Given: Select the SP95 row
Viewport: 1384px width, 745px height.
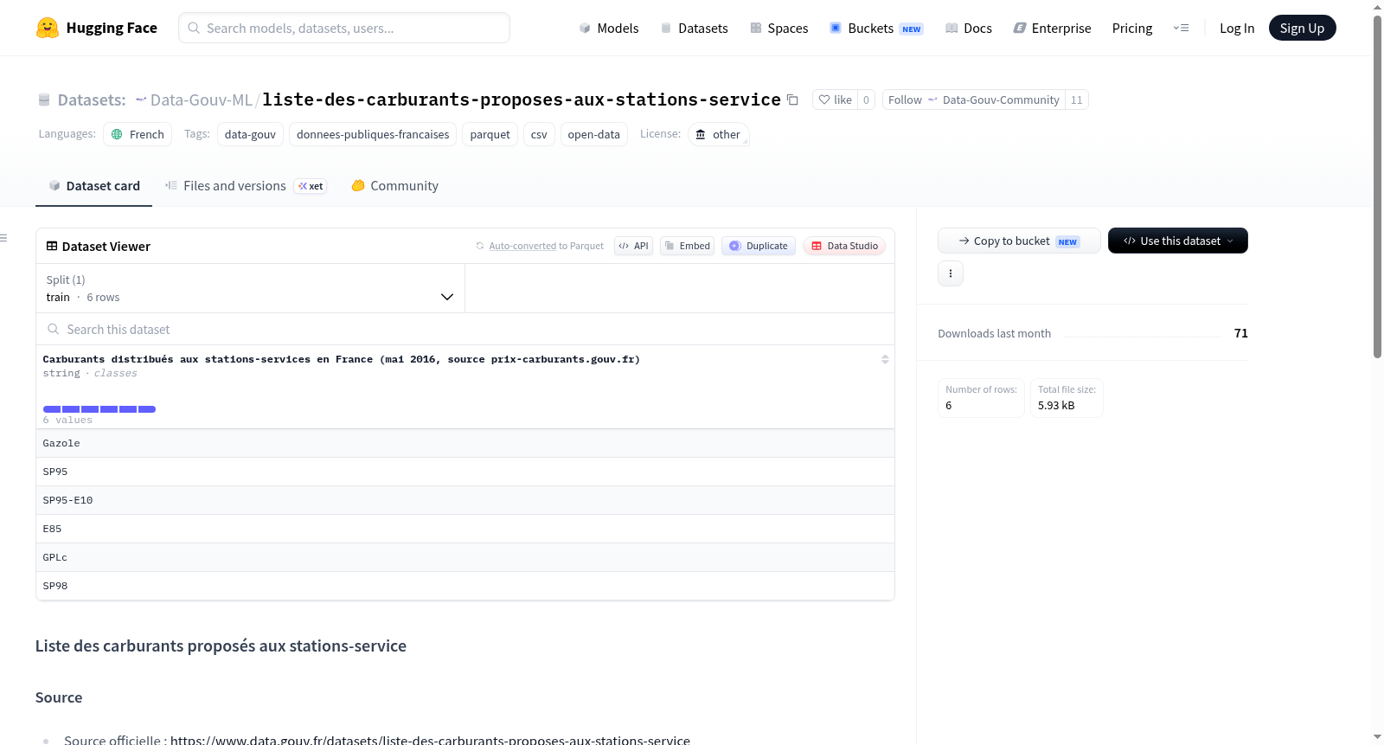Looking at the screenshot, I should pos(465,472).
